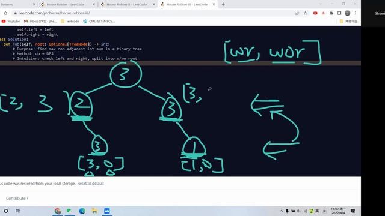385x216 pixels.
Task: Open the red YouTube extension icon
Action: [x=315, y=13]
